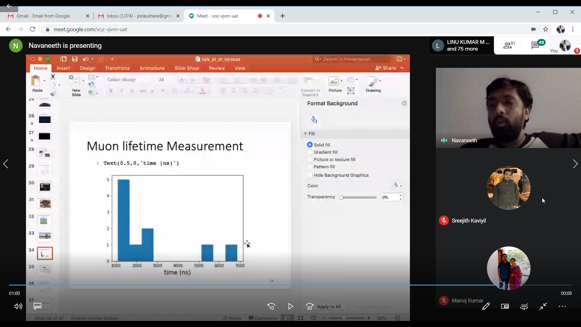This screenshot has width=581, height=327.
Task: Select slide 34 thumbnail
Action: pyautogui.click(x=45, y=253)
